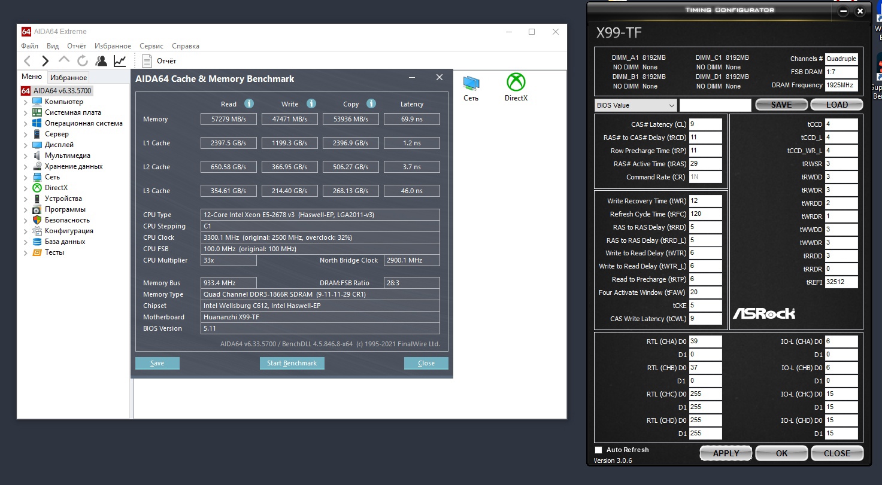The height and width of the screenshot is (485, 882).
Task: Select Хранение данных in the tree
Action: [73, 166]
